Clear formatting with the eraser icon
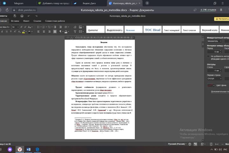Screen dimensions: 229x153 click(75, 27)
